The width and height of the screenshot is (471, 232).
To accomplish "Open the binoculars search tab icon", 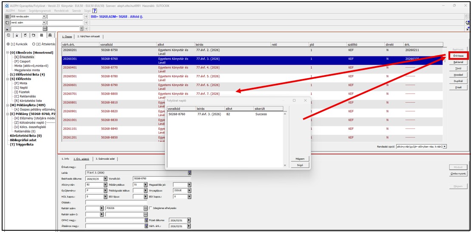I will [50, 35].
